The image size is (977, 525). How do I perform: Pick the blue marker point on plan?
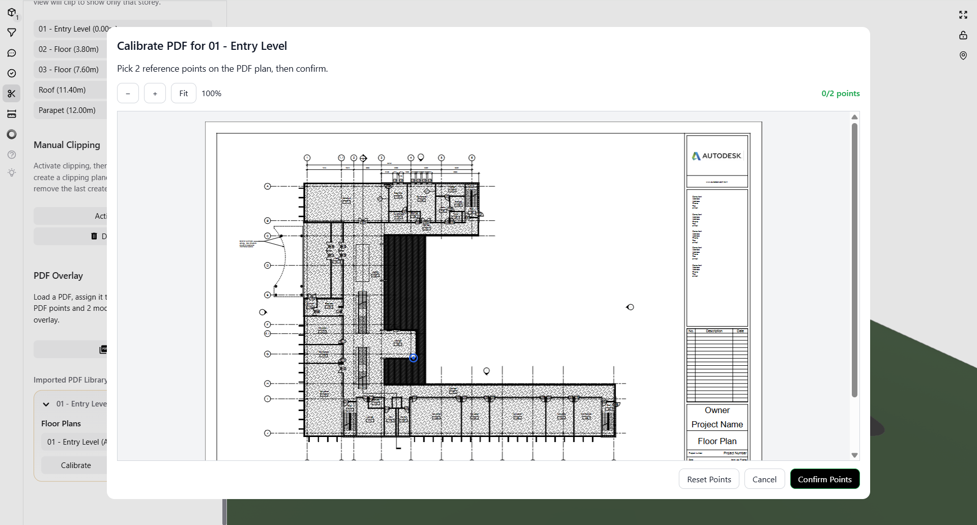pos(413,358)
